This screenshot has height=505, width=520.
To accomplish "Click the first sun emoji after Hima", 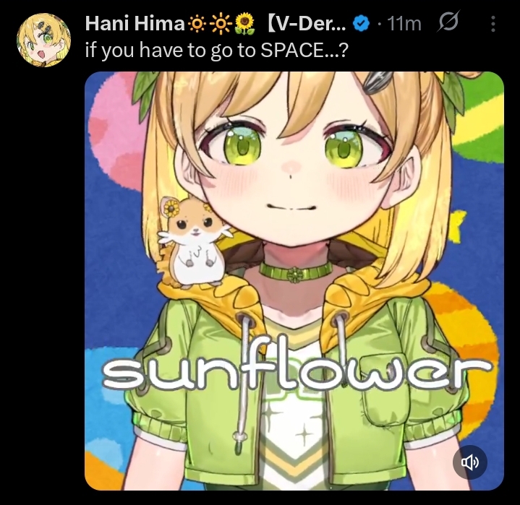I will [x=197, y=24].
